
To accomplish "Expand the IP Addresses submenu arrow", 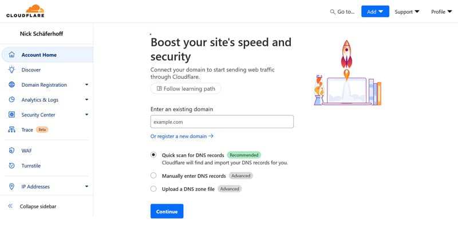I will [87, 187].
